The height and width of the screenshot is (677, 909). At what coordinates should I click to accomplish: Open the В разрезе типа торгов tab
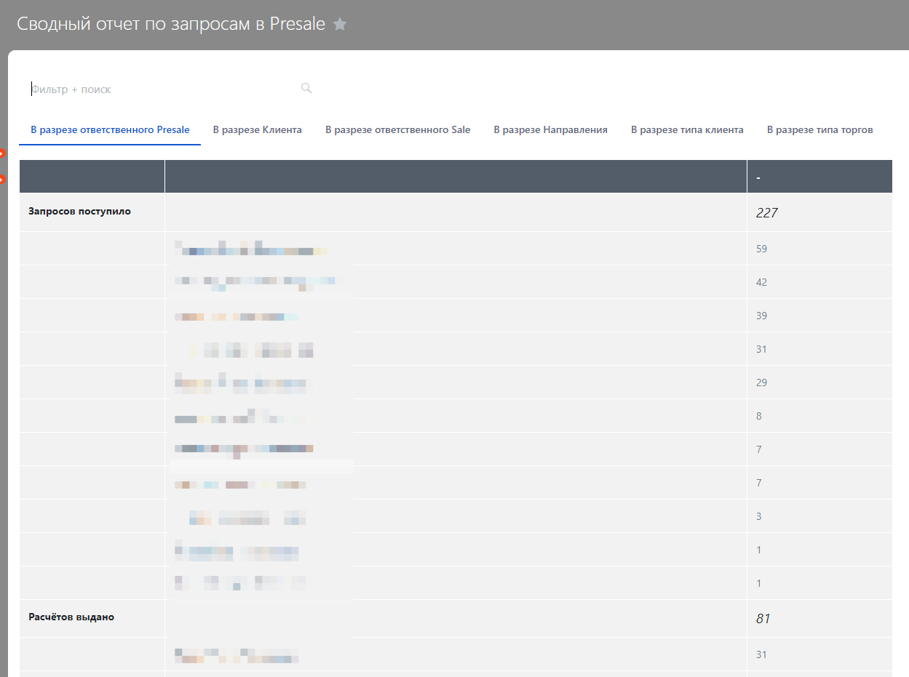coord(820,130)
